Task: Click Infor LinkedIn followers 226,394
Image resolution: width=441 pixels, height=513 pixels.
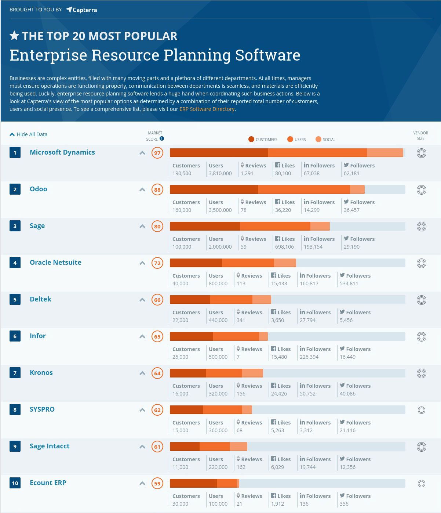Action: click(x=309, y=357)
